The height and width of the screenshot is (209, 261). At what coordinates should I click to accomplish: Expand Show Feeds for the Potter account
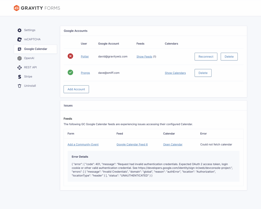(144, 57)
